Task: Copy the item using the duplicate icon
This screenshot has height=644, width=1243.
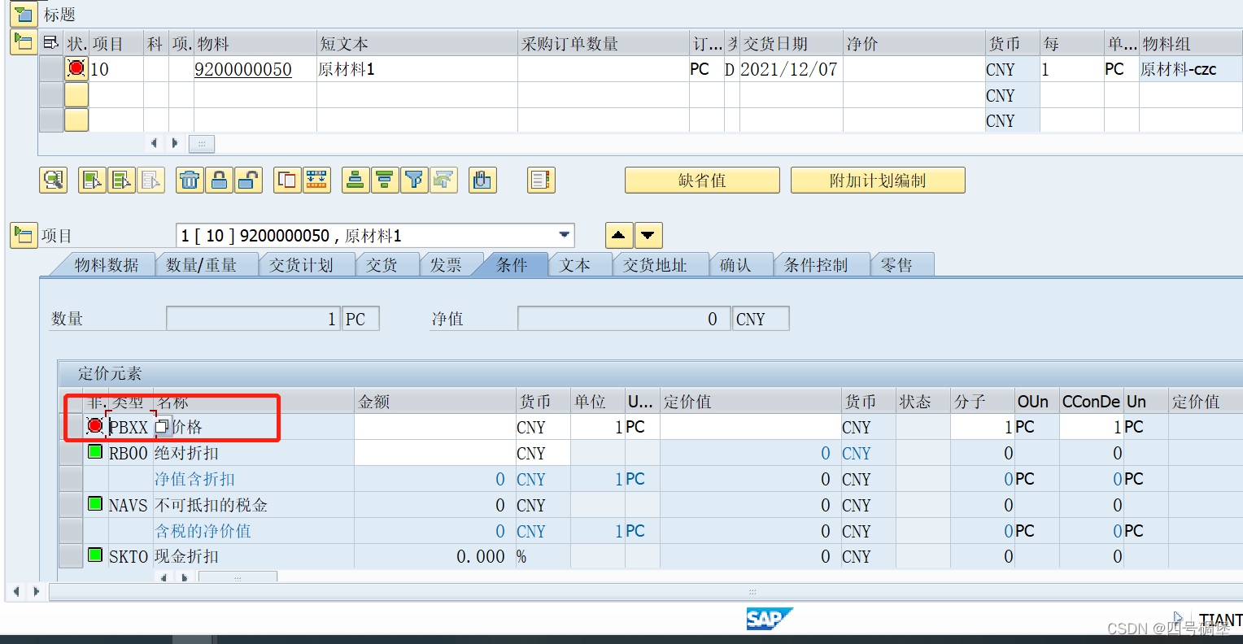Action: (x=286, y=180)
